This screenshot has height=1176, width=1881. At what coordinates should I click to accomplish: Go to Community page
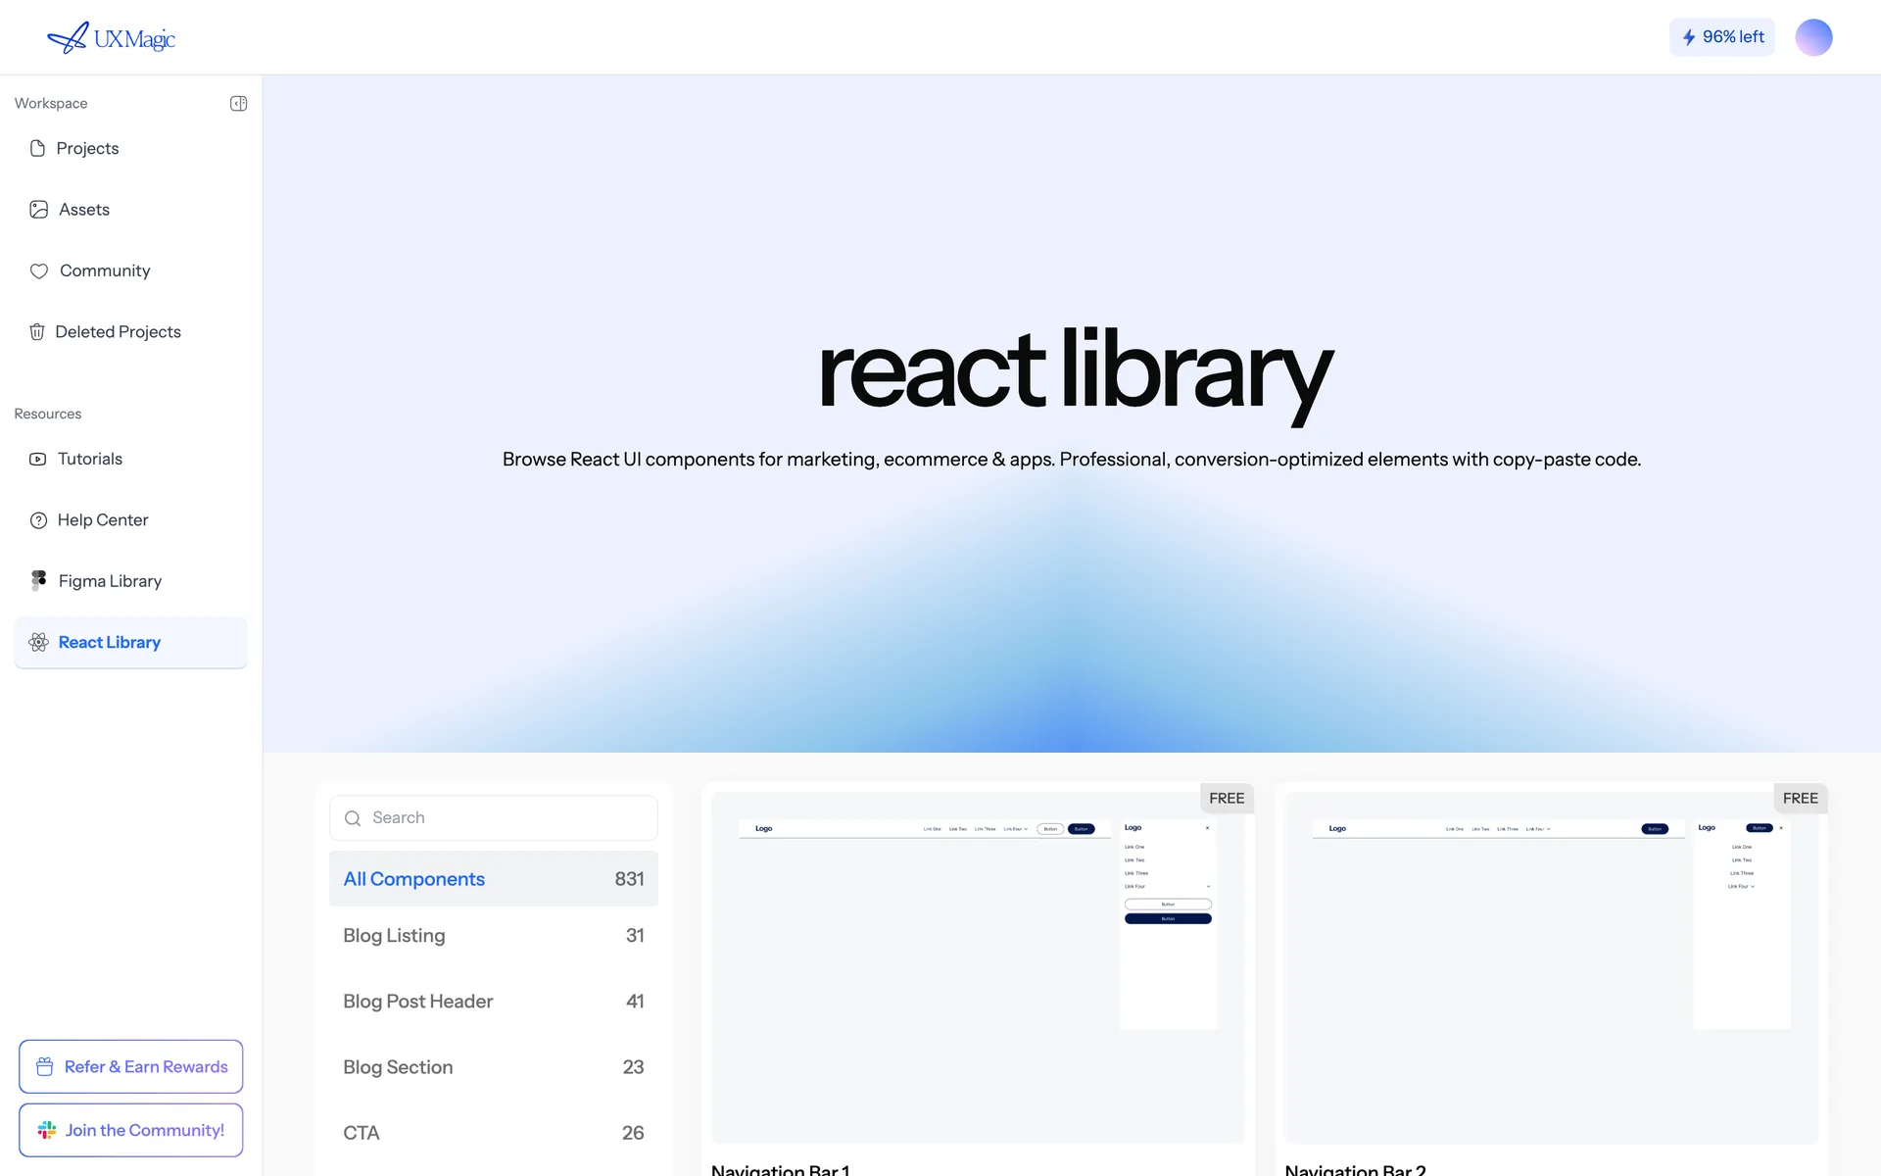131,270
